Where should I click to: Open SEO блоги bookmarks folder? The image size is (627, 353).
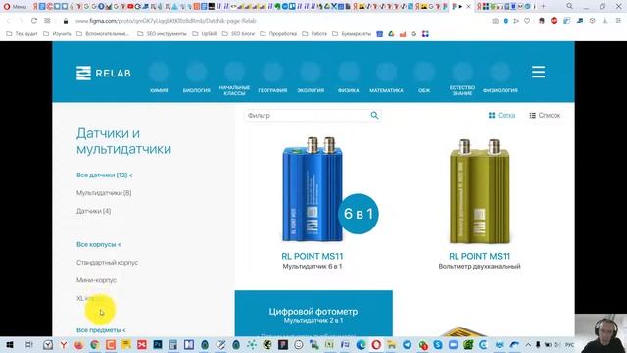(238, 34)
